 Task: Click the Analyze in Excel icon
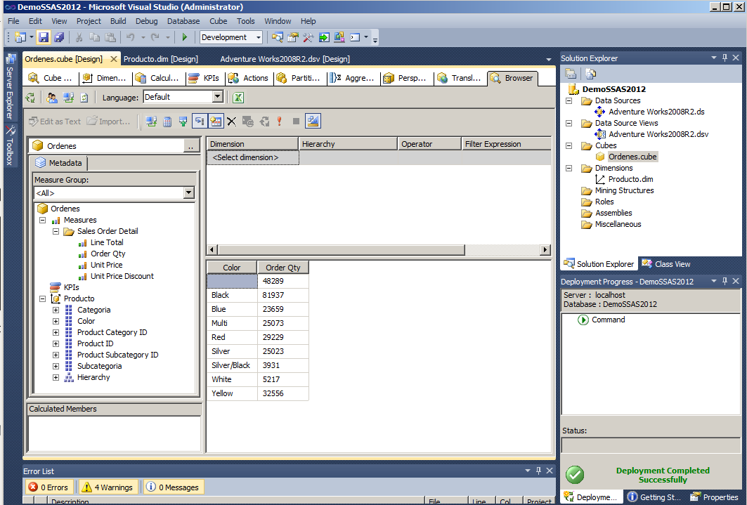(238, 98)
